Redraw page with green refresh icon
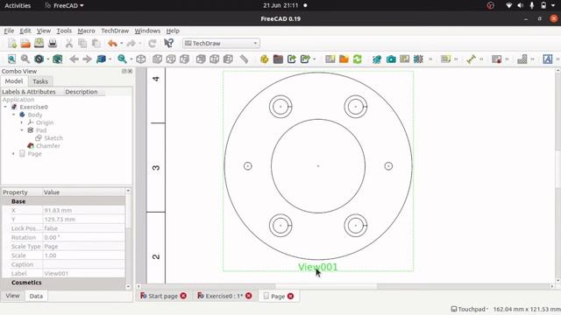The height and width of the screenshot is (315, 561). coord(357,59)
